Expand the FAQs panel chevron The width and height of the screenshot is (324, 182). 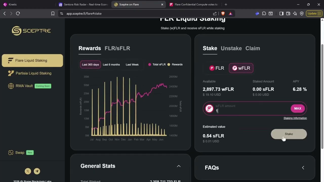coord(303,168)
